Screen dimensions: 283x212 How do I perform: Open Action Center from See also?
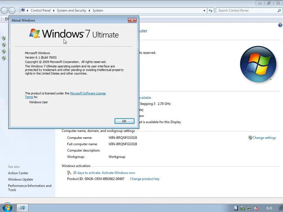18,173
